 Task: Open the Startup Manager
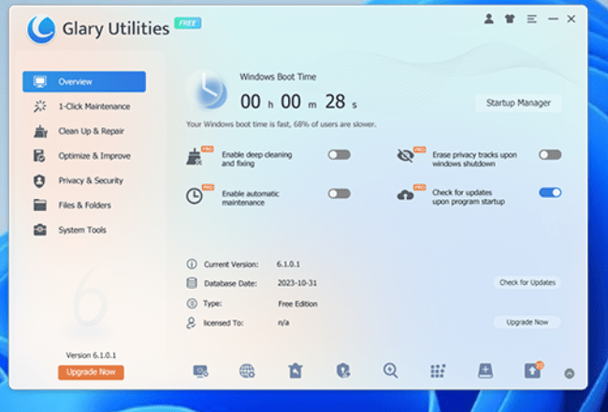click(x=518, y=103)
